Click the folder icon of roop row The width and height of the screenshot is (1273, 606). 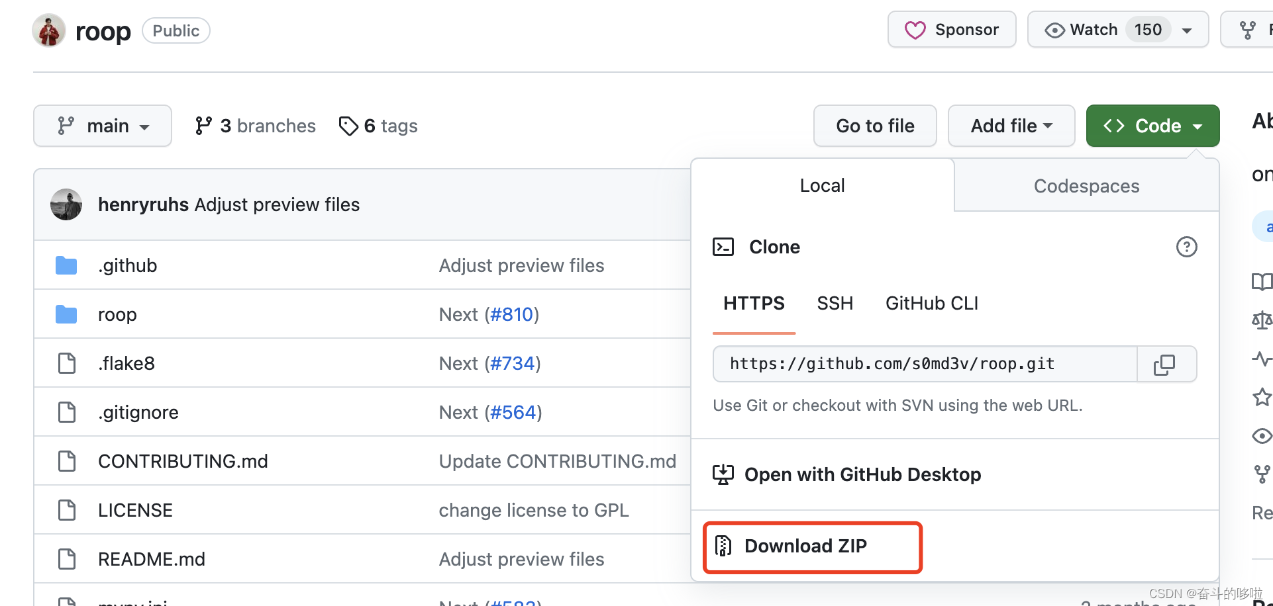(x=66, y=314)
